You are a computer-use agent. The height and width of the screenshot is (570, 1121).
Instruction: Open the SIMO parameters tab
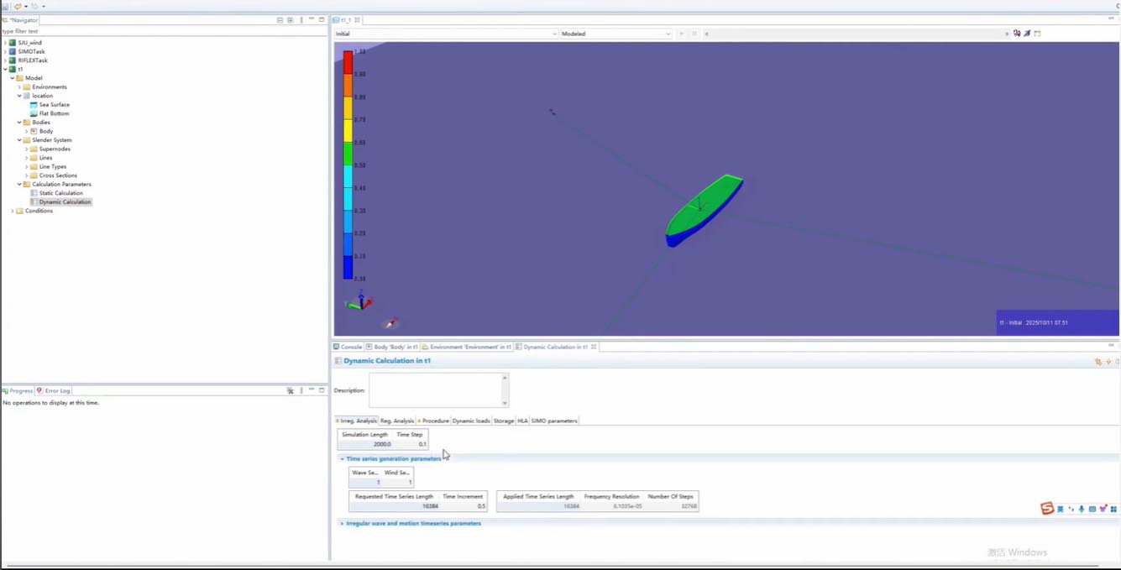click(x=554, y=421)
